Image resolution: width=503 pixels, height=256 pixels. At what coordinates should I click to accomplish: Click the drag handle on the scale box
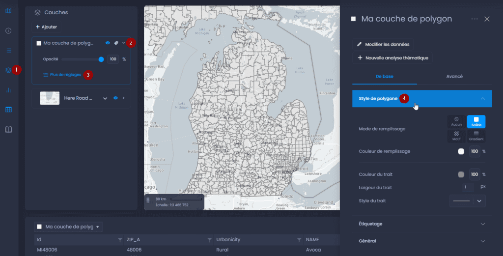(148, 200)
